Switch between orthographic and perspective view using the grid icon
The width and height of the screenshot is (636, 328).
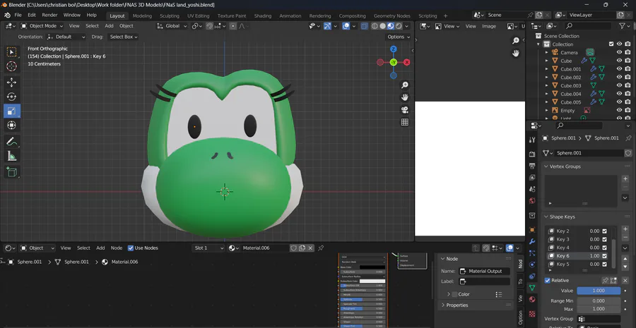404,122
